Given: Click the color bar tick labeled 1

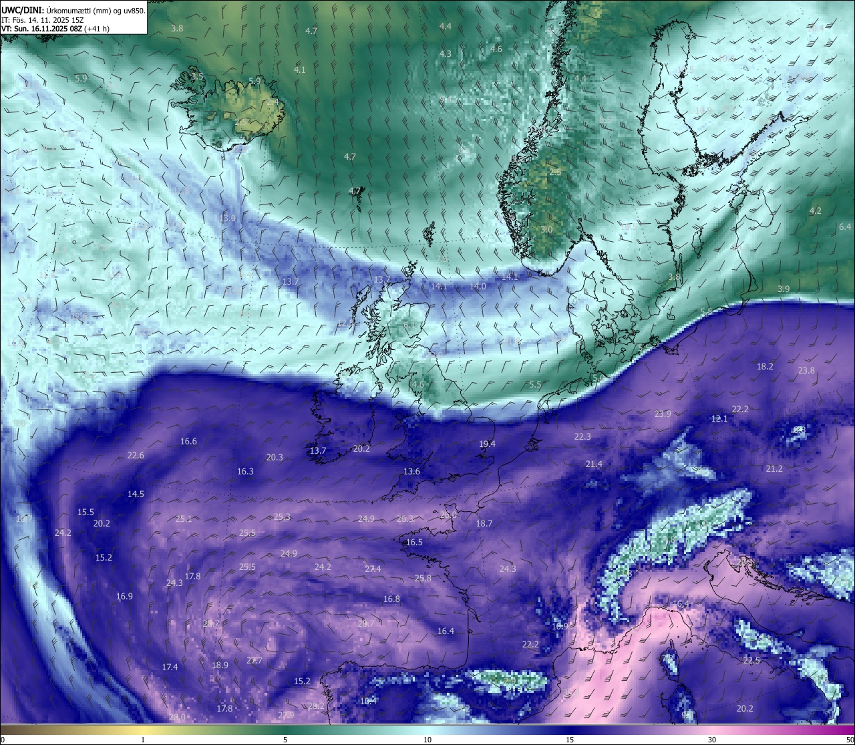Looking at the screenshot, I should 143,740.
